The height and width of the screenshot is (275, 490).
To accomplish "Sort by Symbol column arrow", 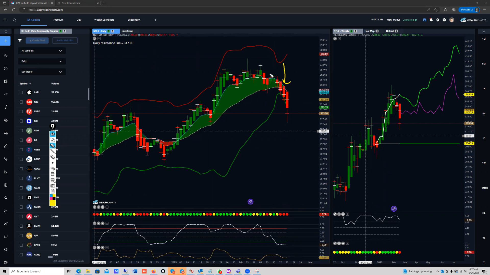I will point(30,84).
